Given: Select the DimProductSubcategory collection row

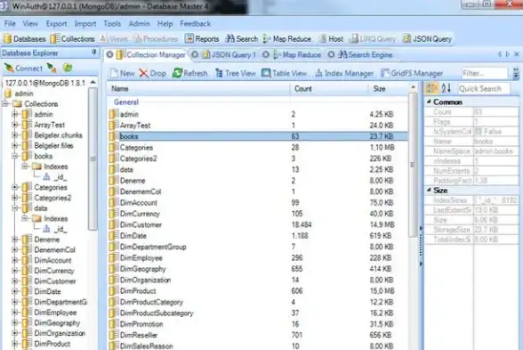Looking at the screenshot, I should pyautogui.click(x=258, y=313).
